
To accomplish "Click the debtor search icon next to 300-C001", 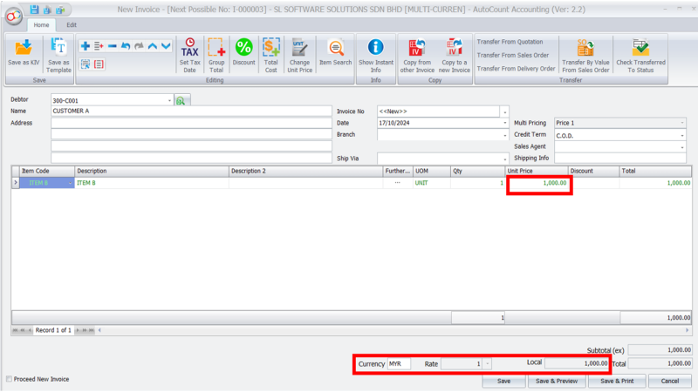I will point(182,100).
